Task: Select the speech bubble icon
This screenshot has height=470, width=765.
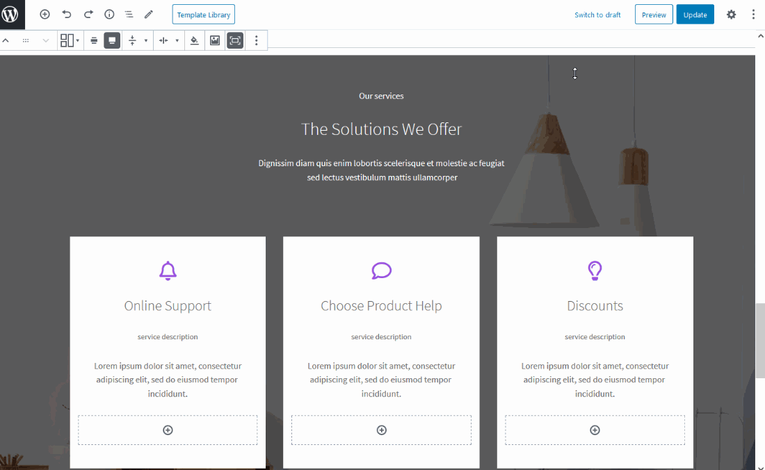Action: point(382,270)
